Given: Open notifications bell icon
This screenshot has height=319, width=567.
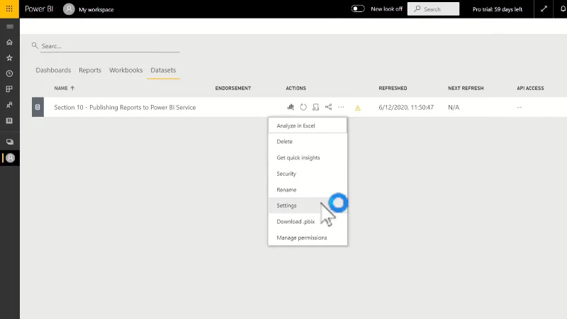Looking at the screenshot, I should (x=563, y=9).
